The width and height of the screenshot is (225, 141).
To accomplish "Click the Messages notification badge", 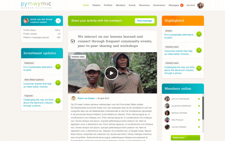I will pos(182,5).
